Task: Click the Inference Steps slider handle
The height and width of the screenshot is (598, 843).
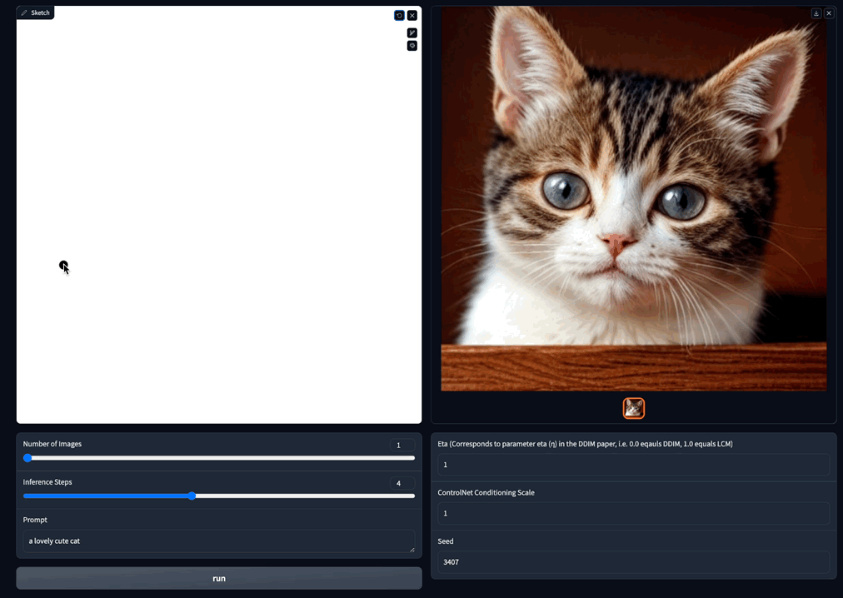Action: click(x=192, y=496)
